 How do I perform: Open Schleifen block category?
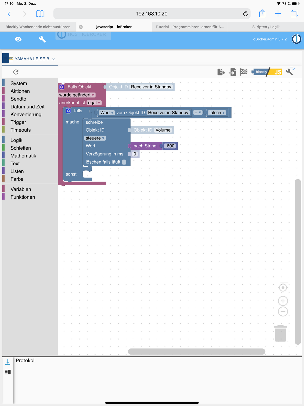[21, 148]
